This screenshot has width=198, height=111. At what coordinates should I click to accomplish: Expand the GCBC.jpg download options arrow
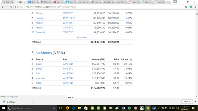click(x=30, y=102)
